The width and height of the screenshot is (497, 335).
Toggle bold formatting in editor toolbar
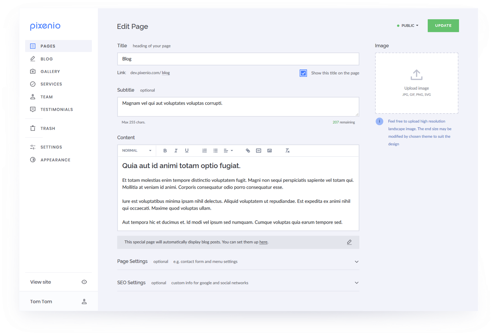click(165, 151)
